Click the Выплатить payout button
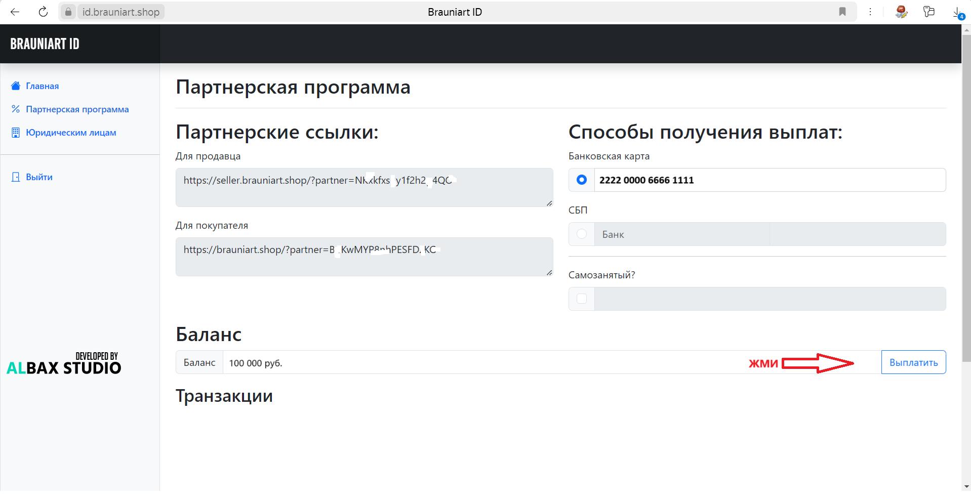The width and height of the screenshot is (971, 501). 913,362
